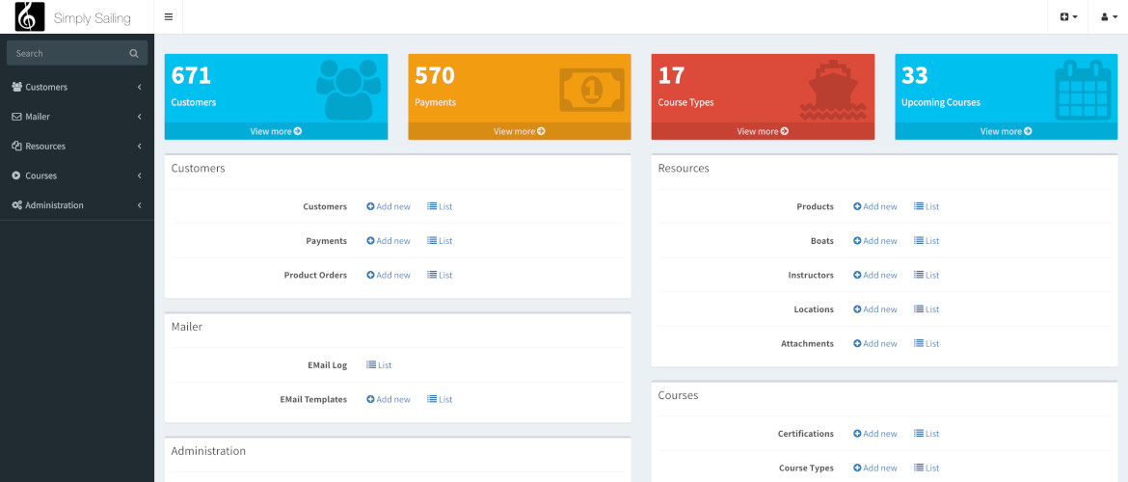Click the Resources panel heading
Screen dimensions: 1128x482
(684, 169)
